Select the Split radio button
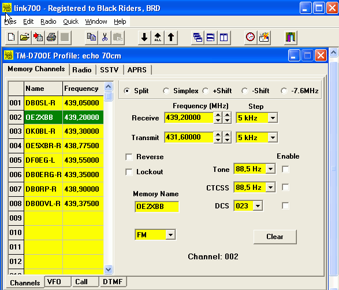The width and height of the screenshot is (339, 290). click(x=127, y=91)
